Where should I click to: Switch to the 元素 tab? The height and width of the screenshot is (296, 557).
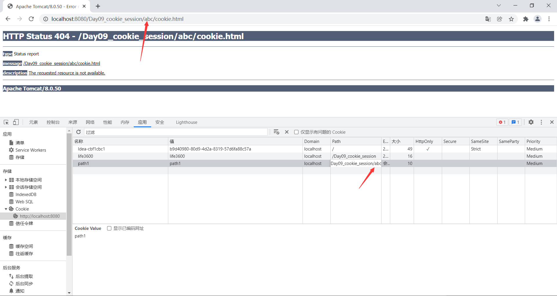(33, 122)
